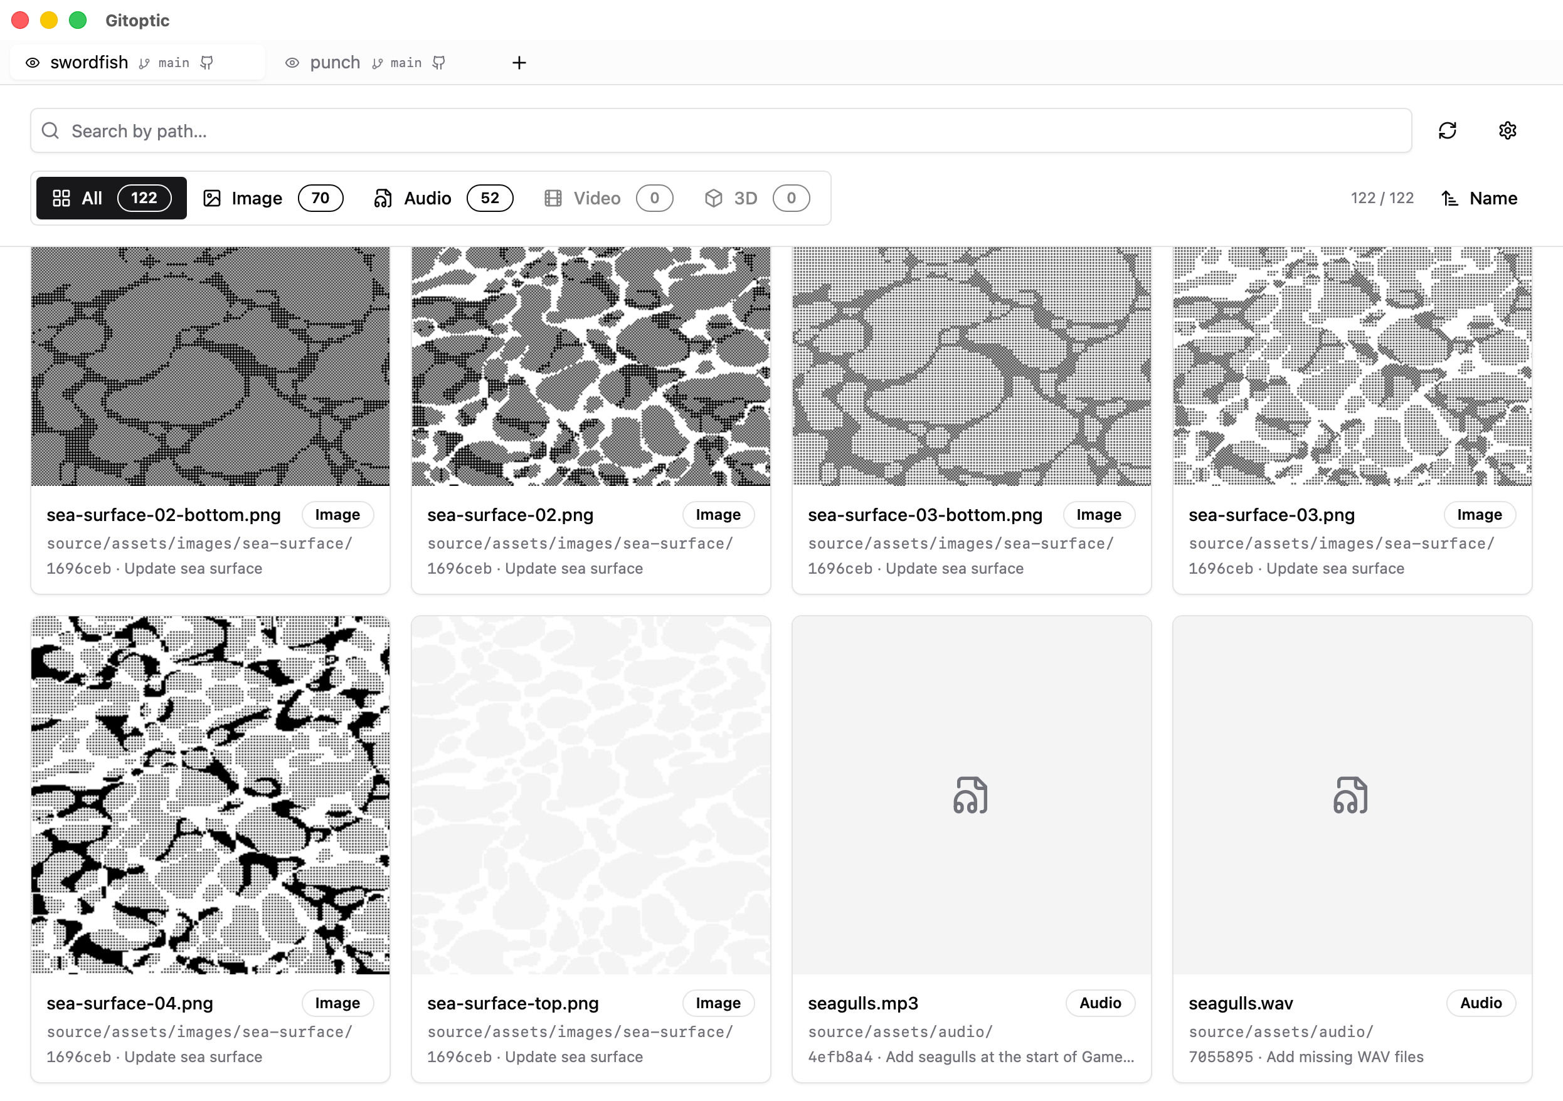Click the branch icon in swordfish tab
Viewport: 1563px width, 1101px height.
pos(144,63)
